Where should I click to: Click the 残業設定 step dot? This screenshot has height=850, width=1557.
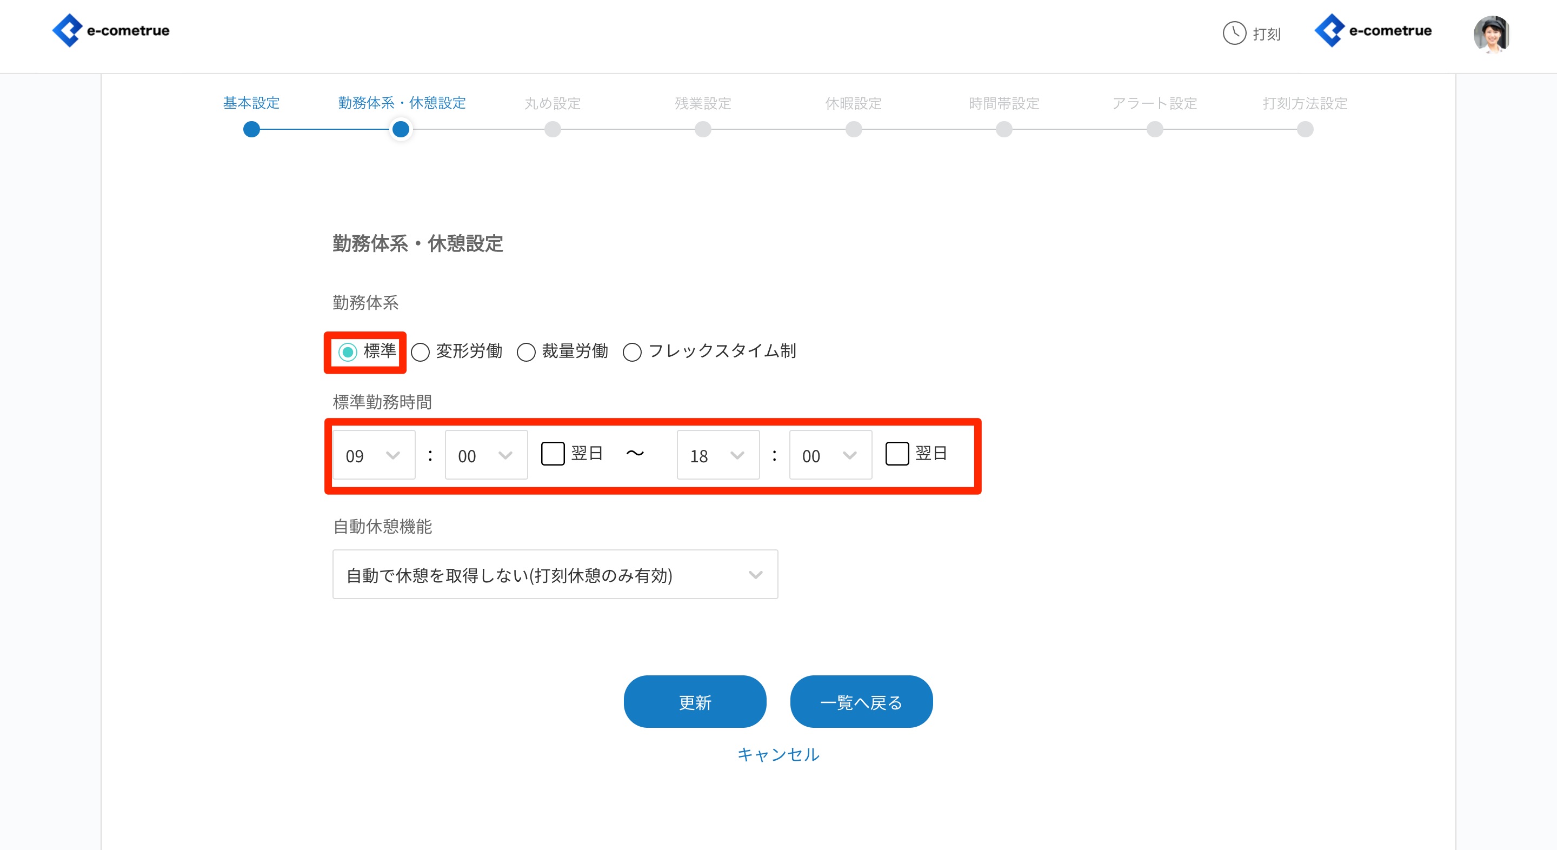click(x=703, y=129)
